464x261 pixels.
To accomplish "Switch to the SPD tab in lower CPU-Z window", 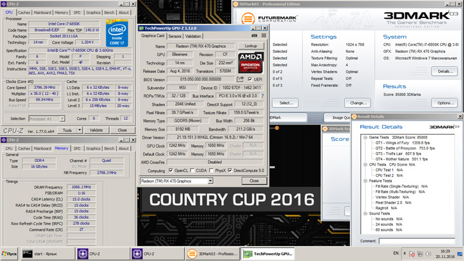I will pos(77,148).
